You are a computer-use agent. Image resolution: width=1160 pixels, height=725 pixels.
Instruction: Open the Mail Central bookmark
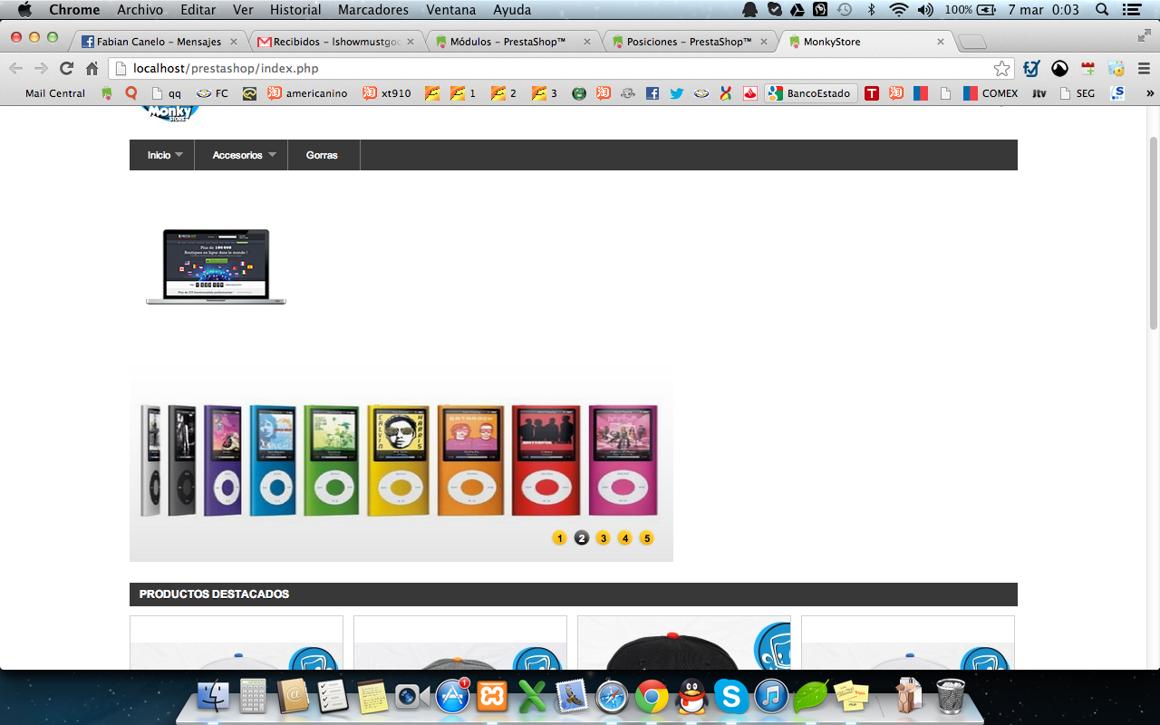pyautogui.click(x=54, y=93)
